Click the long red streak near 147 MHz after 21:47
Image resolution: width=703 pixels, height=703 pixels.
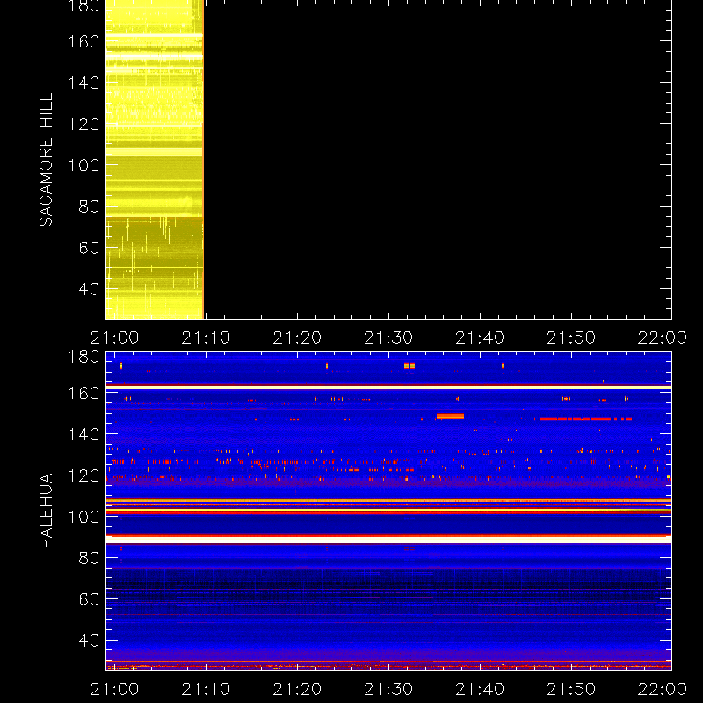[x=586, y=419]
